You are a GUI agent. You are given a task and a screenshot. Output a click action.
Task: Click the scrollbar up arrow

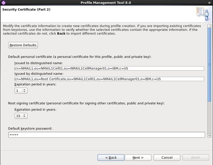coord(209,26)
